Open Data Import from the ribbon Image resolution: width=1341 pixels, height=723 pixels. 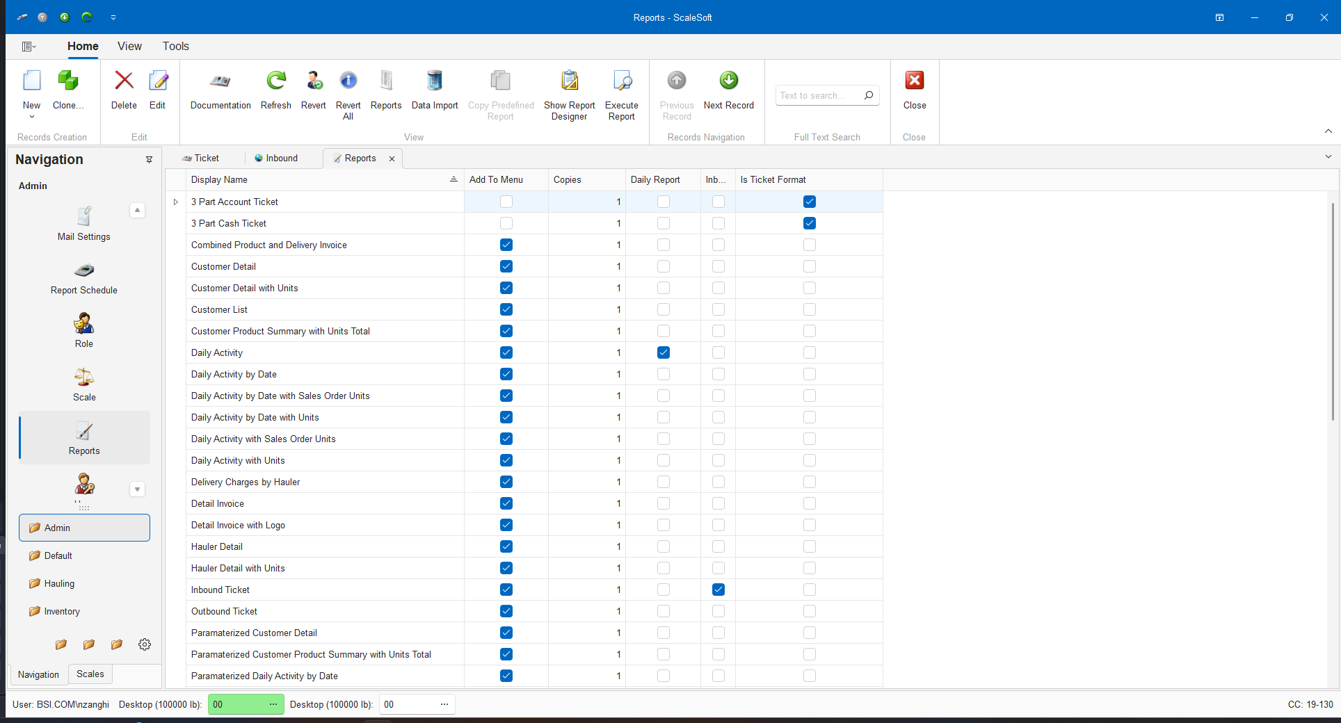pyautogui.click(x=435, y=90)
